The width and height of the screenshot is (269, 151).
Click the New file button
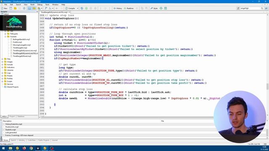(4, 8)
